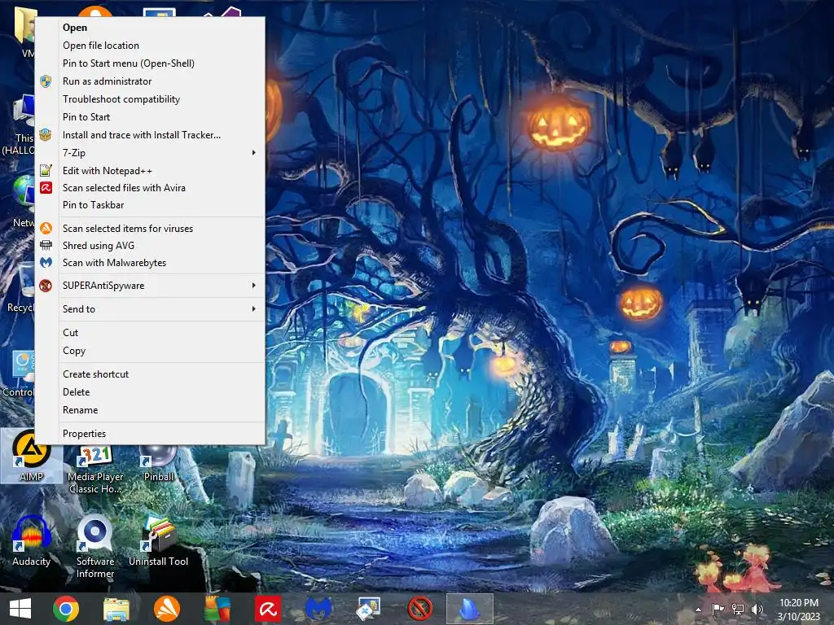834x625 pixels.
Task: Open the network status tray icon
Action: 738,610
